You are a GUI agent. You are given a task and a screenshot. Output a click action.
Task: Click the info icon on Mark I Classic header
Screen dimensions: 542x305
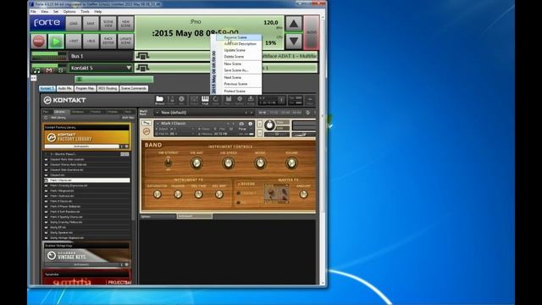click(x=251, y=124)
